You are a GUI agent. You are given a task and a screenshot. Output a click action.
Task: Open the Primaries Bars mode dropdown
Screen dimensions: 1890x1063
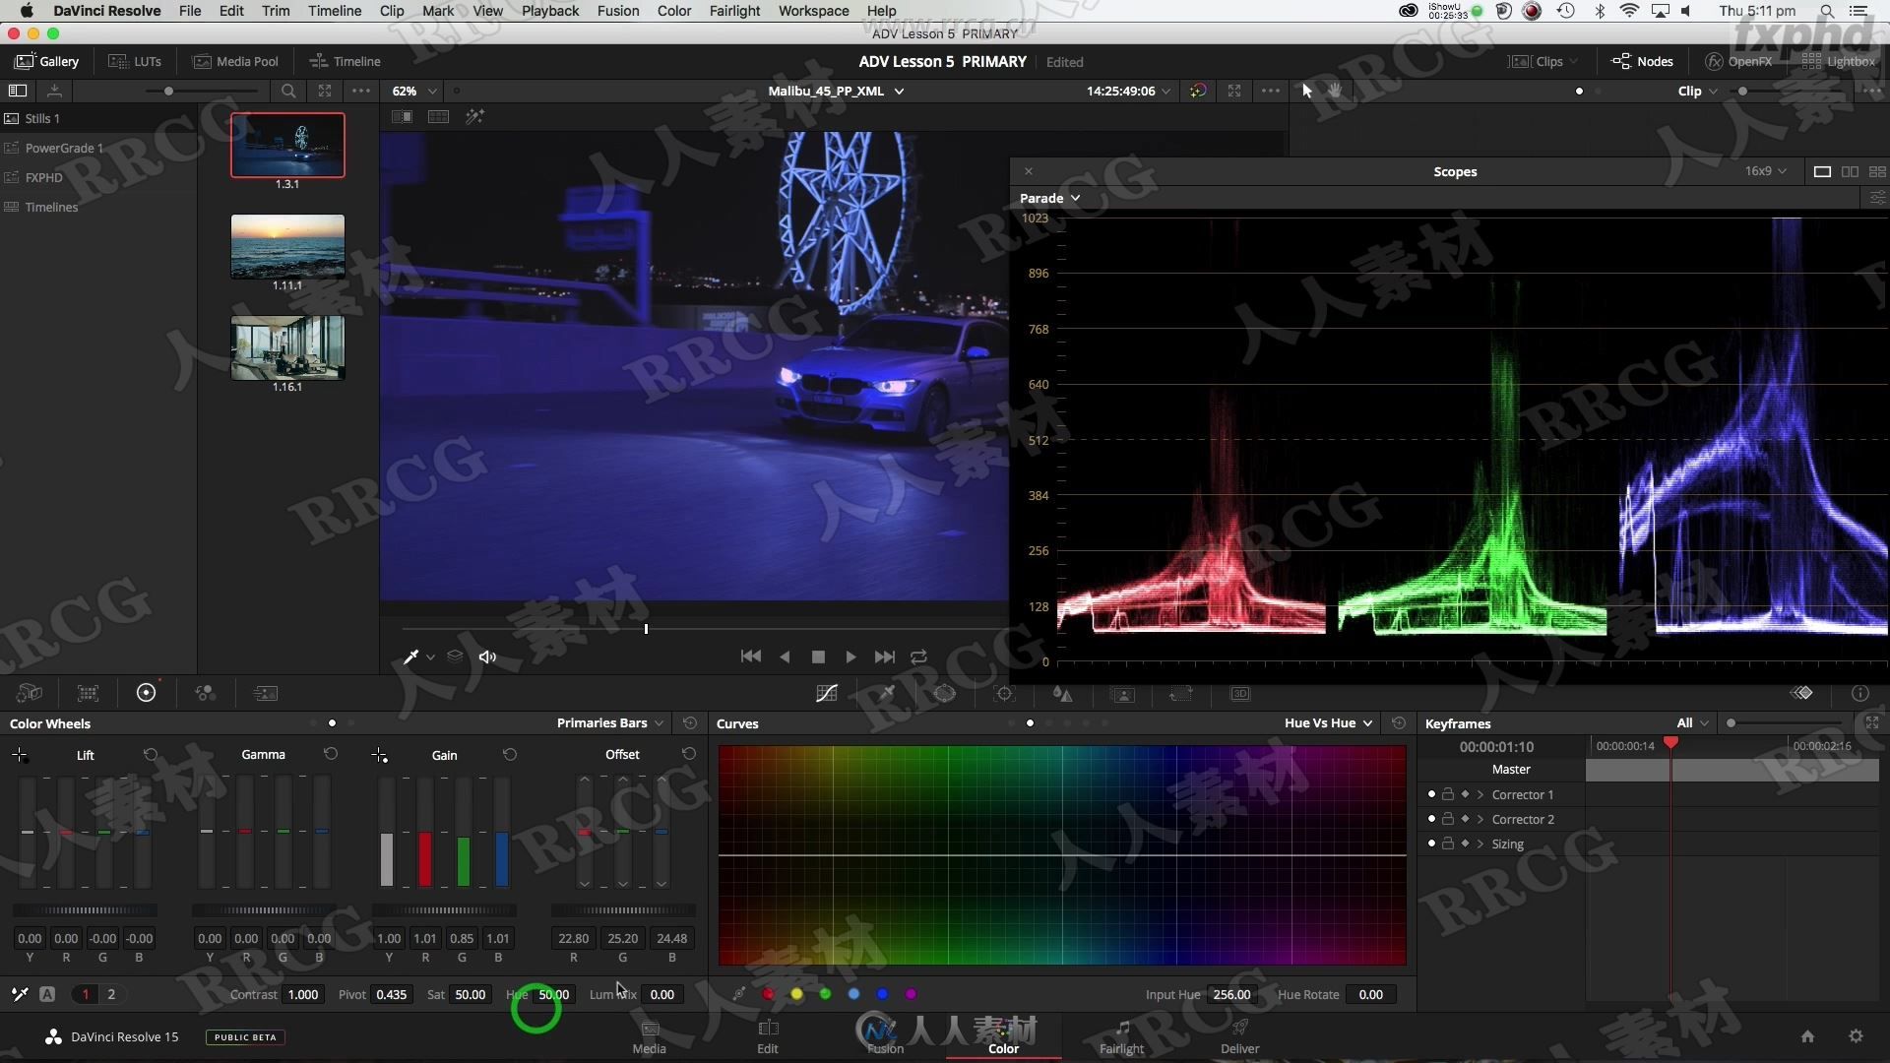(x=610, y=722)
